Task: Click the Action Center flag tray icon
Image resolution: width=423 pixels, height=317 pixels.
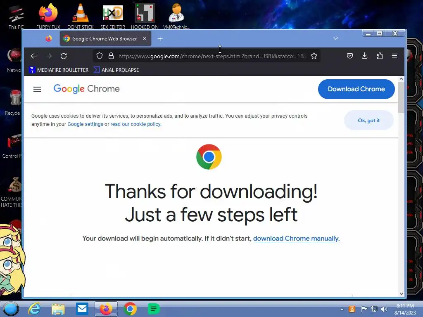Action: pyautogui.click(x=364, y=309)
